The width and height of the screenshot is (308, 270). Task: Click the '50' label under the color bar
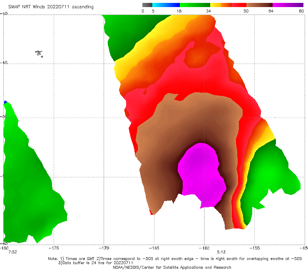point(246,11)
